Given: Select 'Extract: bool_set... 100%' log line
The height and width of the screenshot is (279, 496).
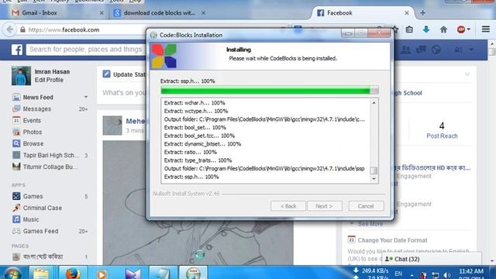Looking at the screenshot, I should 195,127.
